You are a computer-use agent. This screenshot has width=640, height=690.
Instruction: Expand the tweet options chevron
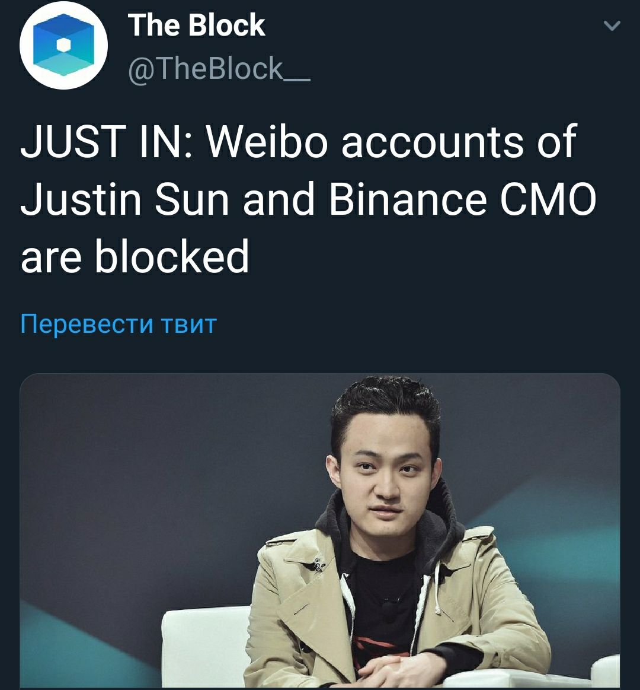click(612, 26)
